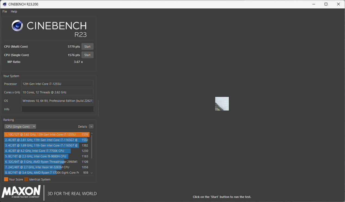The image size is (345, 202).
Task: Select ranking row 3 i7-1165G7 at 1.69 GHz
Action: coord(47,145)
